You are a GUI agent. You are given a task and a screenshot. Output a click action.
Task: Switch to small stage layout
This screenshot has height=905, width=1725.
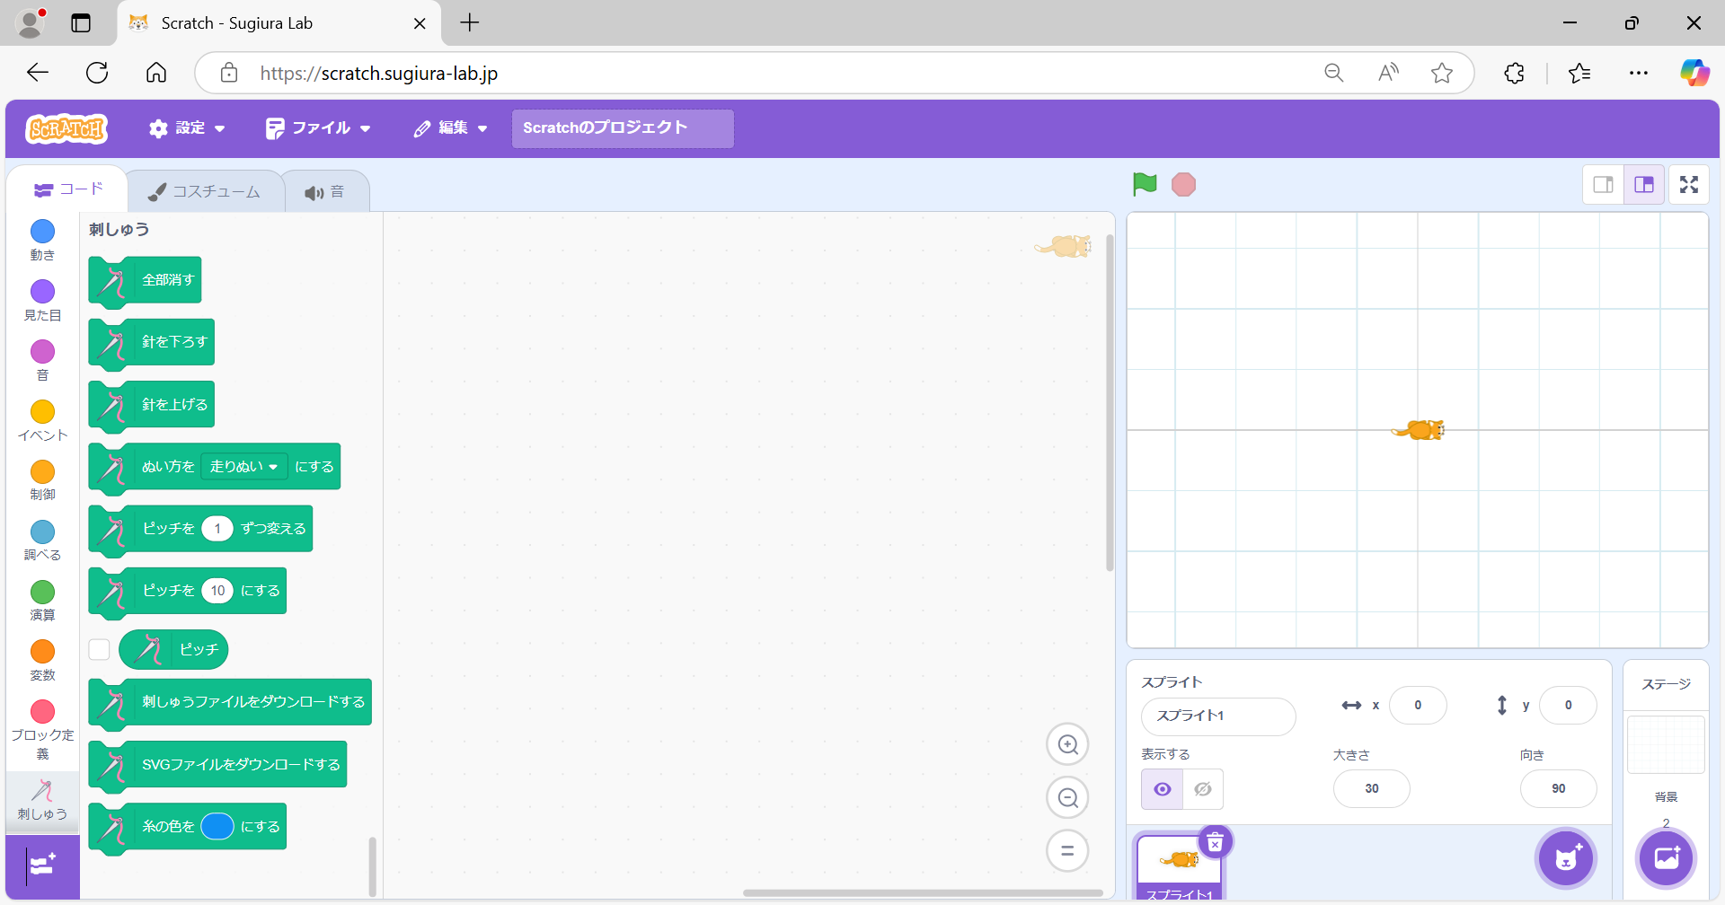(1603, 185)
